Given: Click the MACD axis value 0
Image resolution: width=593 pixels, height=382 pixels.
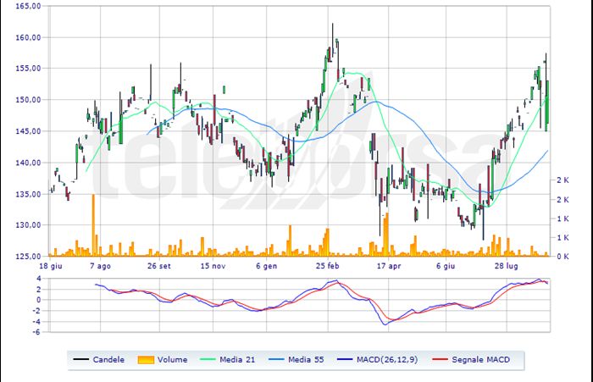Looking at the screenshot, I should coord(39,300).
